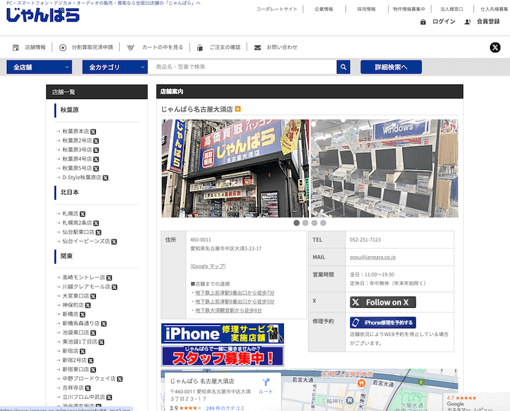The width and height of the screenshot is (510, 411).
Task: Click the oosu@janpara.co.jp mail link
Action: pos(373,257)
